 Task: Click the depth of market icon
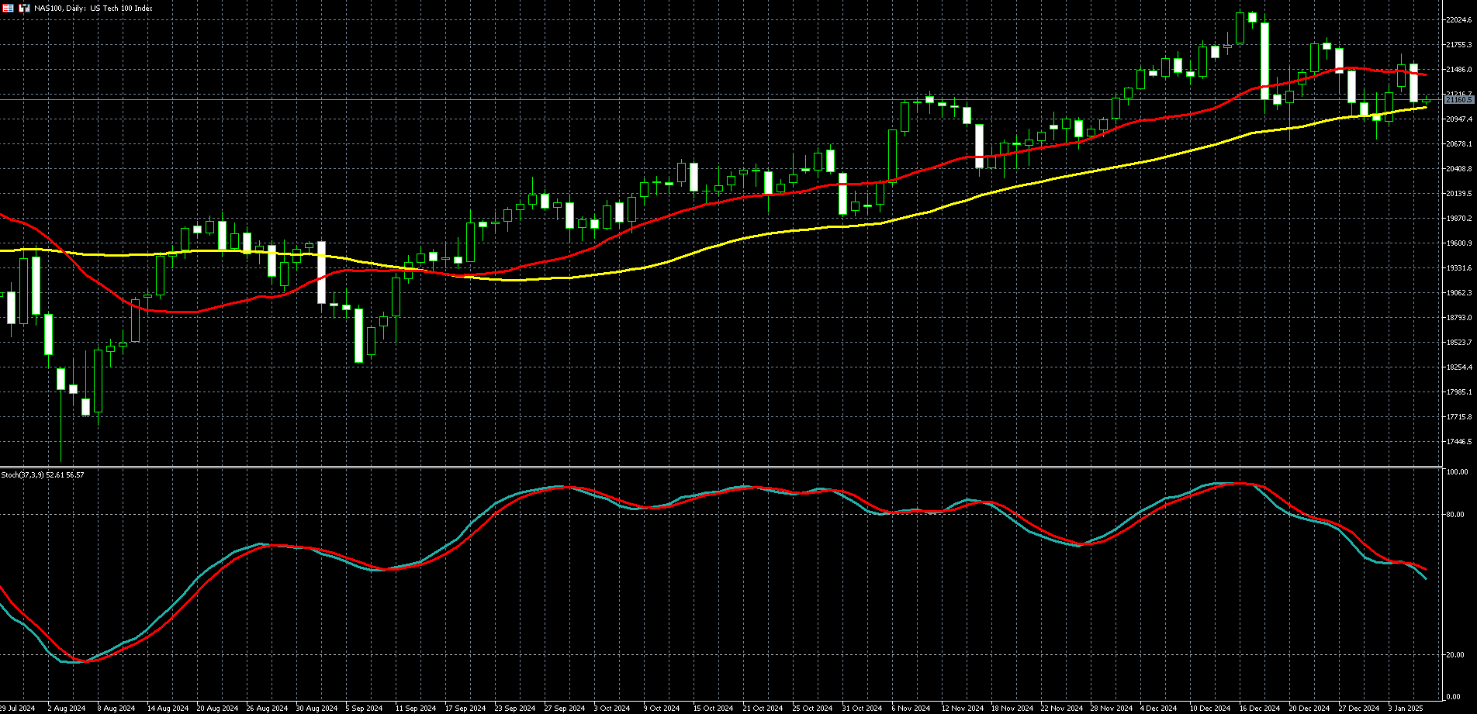pyautogui.click(x=8, y=8)
